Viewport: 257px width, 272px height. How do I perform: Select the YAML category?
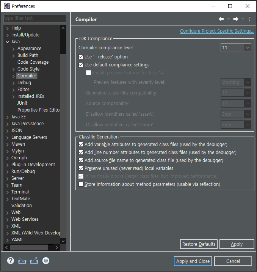tap(17, 239)
